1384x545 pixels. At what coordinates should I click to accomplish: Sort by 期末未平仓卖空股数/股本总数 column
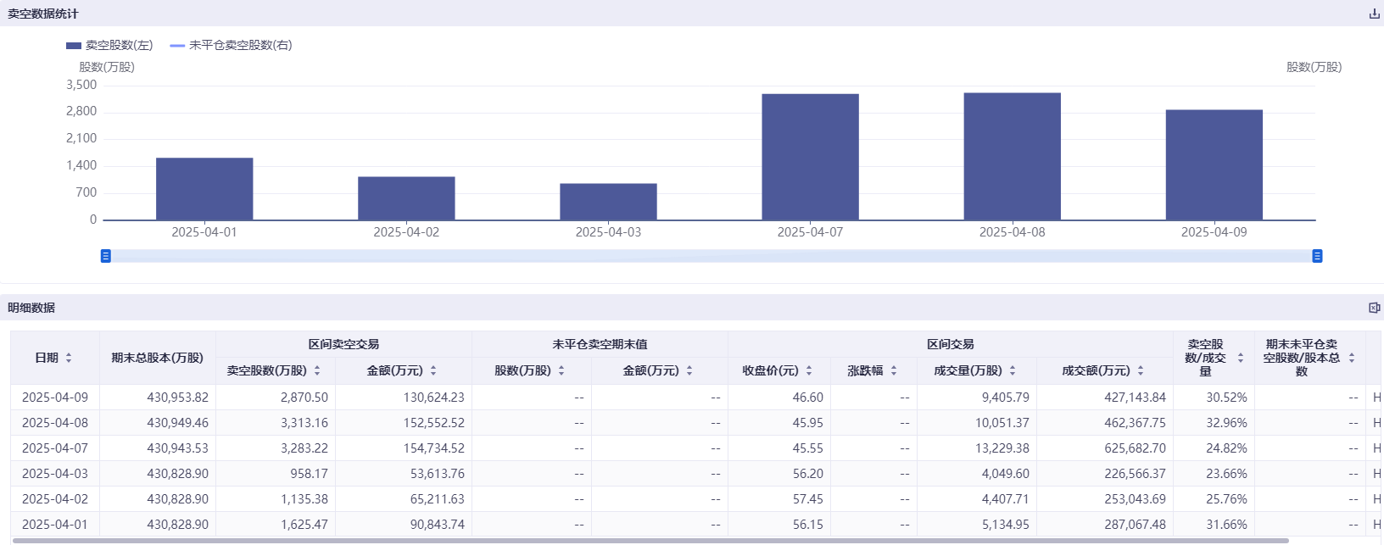(x=1352, y=358)
